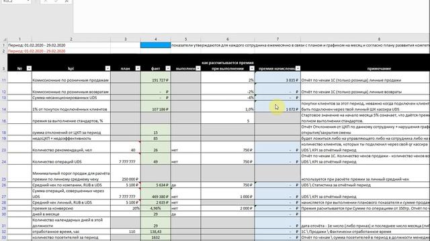Select 'дней в месяце' cell

coord(71,214)
